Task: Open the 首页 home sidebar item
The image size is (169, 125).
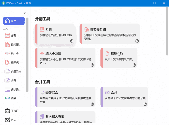Action: (x=14, y=21)
